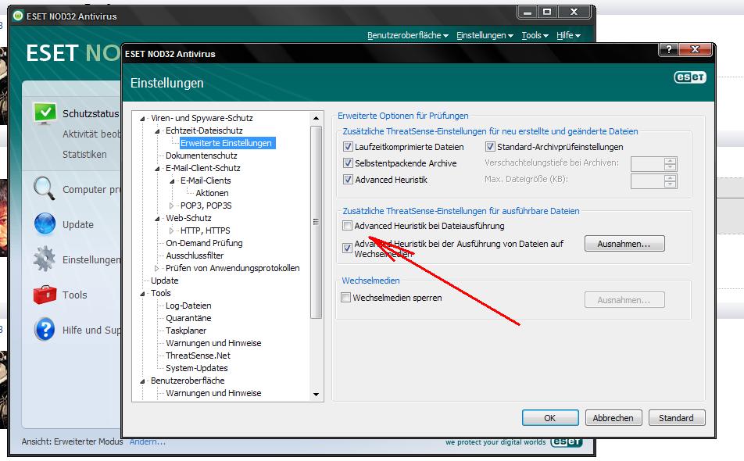Uncheck the Laufzeitkomprimierte Dateien checkbox
Screen dimensions: 744x461
(348, 147)
